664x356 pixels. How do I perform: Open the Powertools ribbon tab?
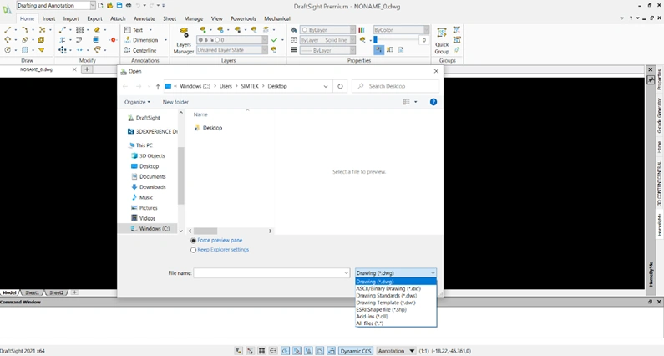click(x=243, y=18)
